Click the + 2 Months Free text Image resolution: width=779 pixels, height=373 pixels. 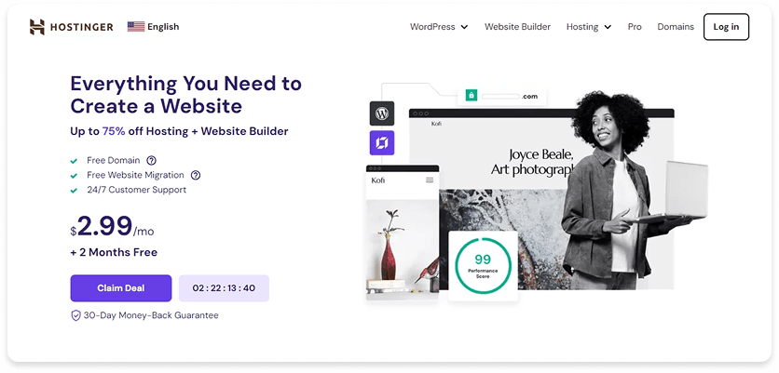tap(114, 252)
